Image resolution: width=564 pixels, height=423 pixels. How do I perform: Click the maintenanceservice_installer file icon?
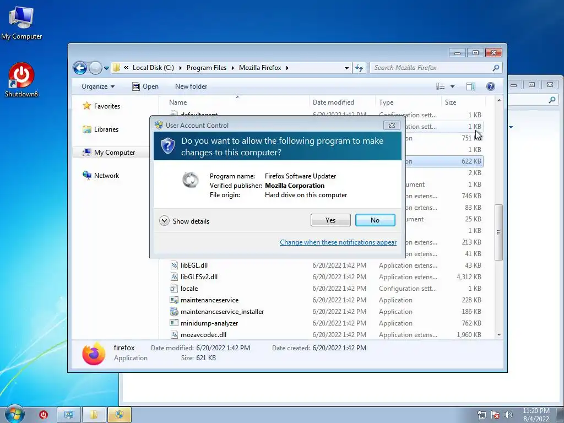coord(173,312)
